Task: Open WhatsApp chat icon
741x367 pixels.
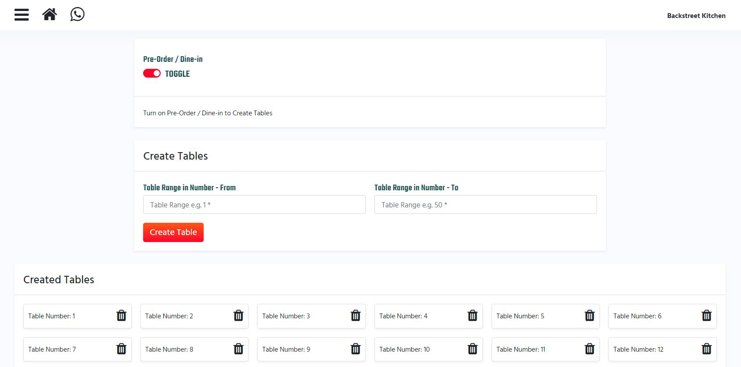Action: [x=77, y=14]
